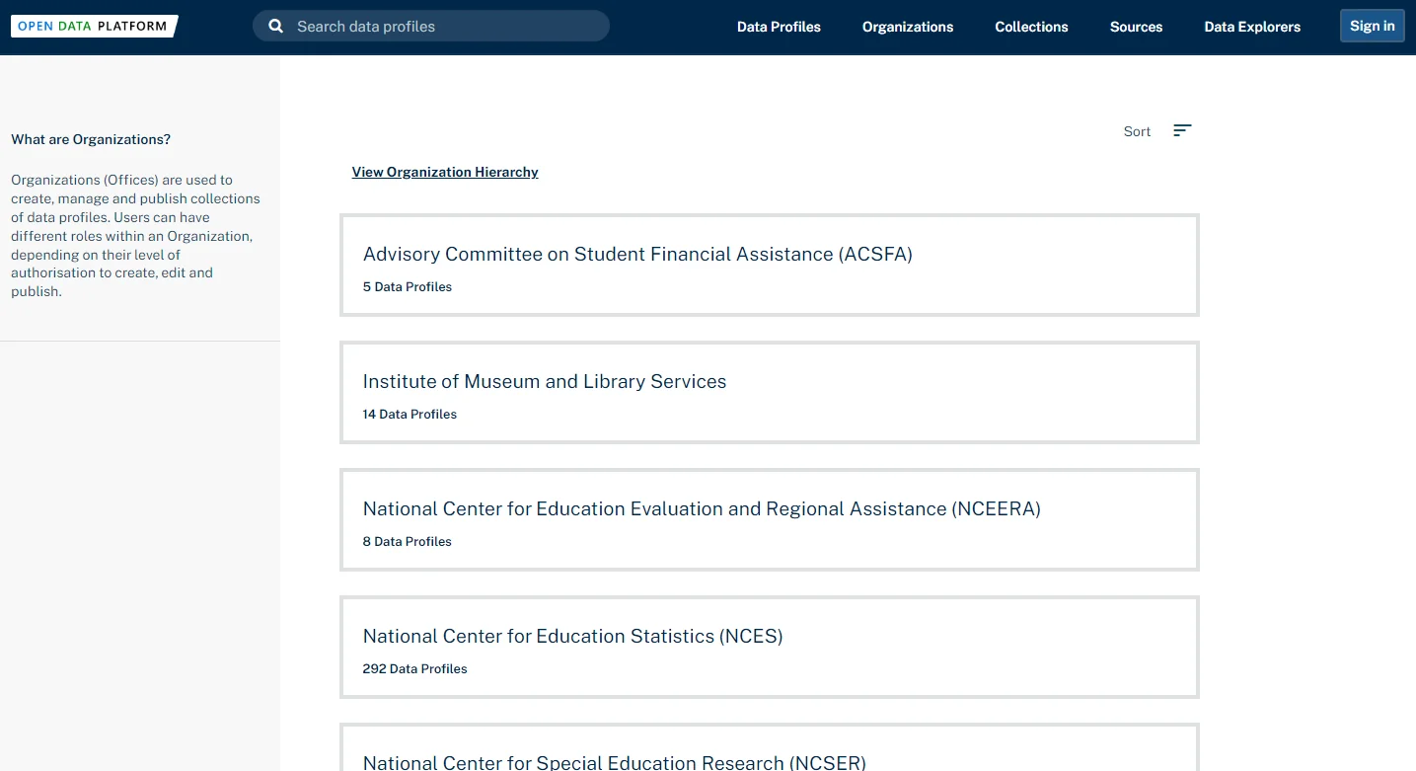Open Data Explorers from the navbar
The height and width of the screenshot is (771, 1416).
1252,27
